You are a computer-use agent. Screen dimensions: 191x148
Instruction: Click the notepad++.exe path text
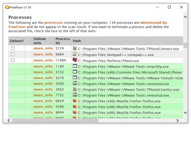pos(116,55)
